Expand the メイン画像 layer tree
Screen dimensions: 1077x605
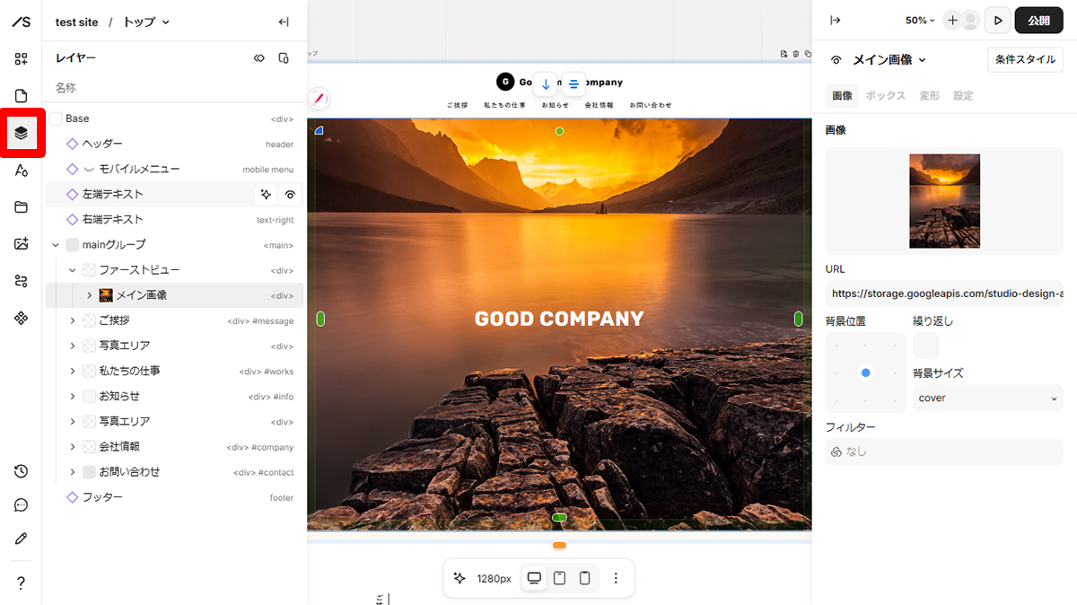pos(89,295)
